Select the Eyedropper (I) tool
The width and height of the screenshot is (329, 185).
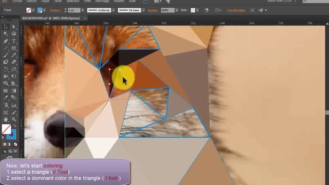click(x=6, y=98)
